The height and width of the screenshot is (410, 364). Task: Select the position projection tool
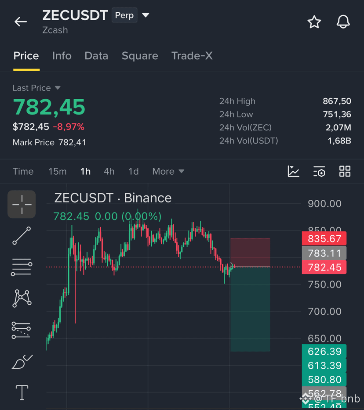[x=21, y=330]
